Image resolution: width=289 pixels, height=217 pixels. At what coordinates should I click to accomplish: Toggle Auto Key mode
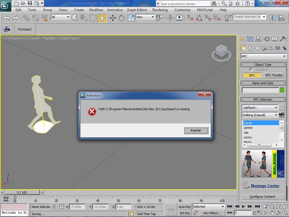[x=185, y=207]
